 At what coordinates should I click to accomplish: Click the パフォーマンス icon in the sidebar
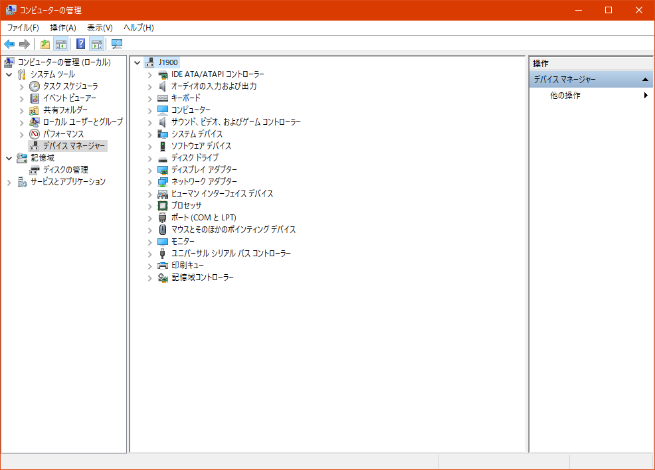tap(35, 134)
